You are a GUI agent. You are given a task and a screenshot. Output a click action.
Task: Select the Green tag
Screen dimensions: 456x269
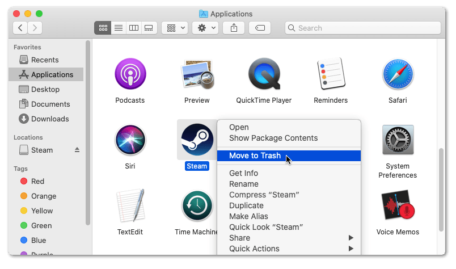[46, 226]
